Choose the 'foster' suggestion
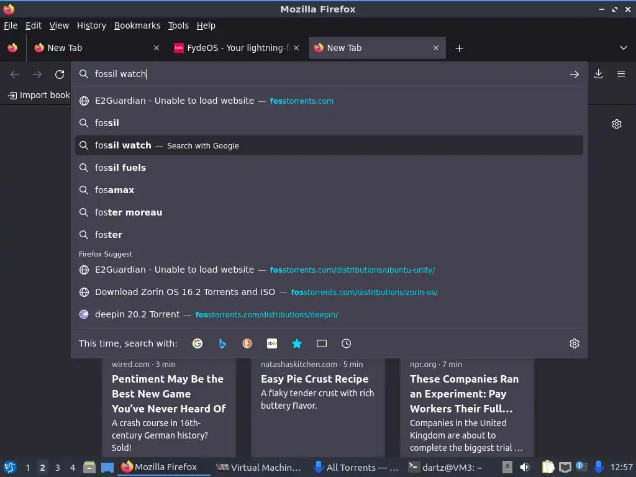 [x=329, y=234]
